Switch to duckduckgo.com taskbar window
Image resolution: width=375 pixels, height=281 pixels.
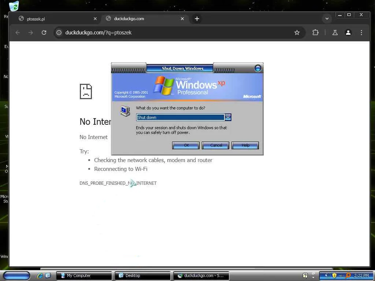(x=201, y=276)
